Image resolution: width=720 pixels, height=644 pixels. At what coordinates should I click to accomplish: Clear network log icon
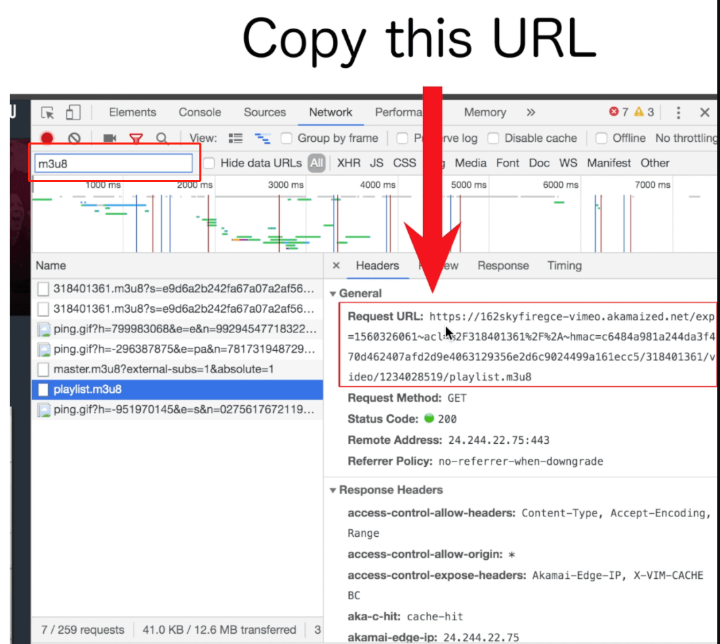[75, 138]
